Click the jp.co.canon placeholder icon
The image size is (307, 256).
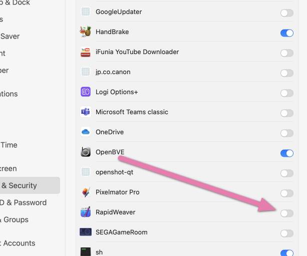point(86,72)
